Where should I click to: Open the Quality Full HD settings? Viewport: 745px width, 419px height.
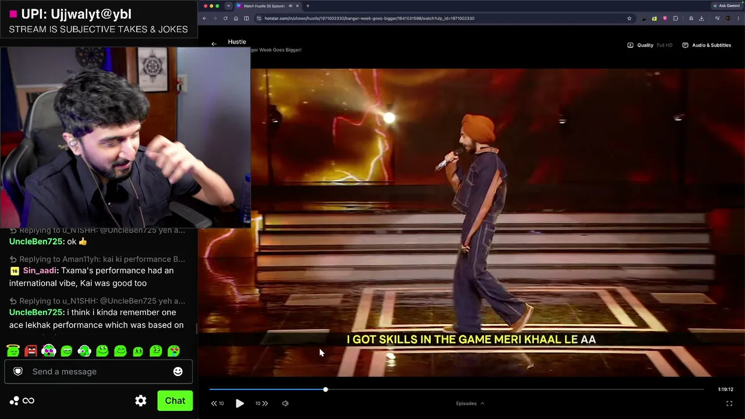pyautogui.click(x=650, y=45)
